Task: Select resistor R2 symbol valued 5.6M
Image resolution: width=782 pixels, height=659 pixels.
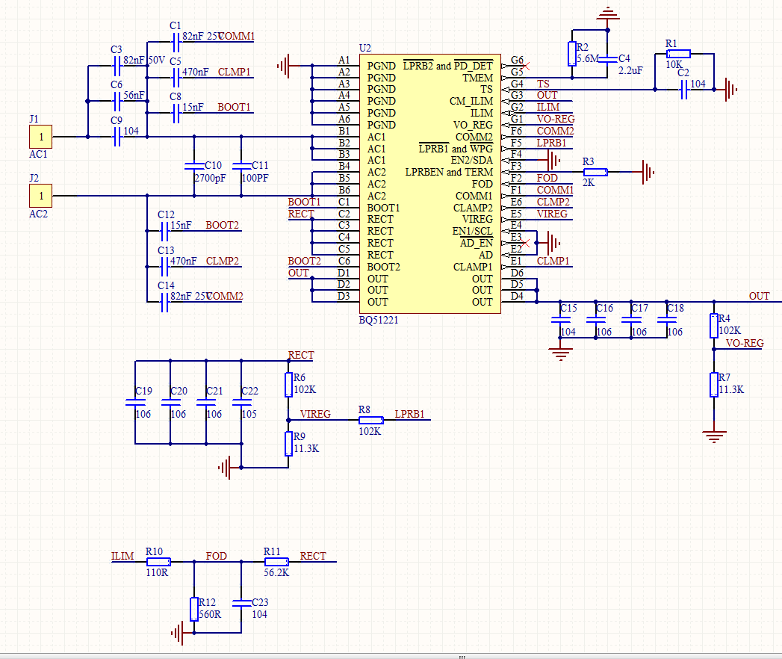Action: [572, 54]
